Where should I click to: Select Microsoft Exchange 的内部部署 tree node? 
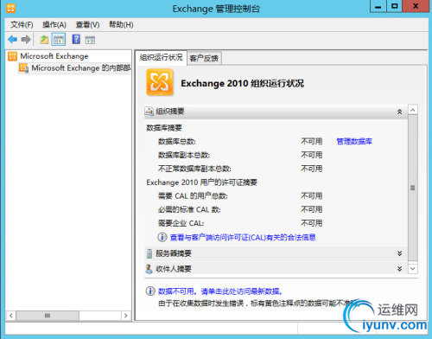click(x=81, y=68)
